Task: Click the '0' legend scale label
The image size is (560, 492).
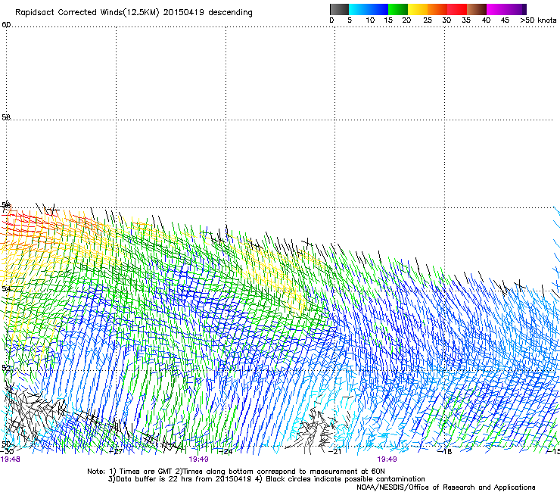Action: (331, 20)
